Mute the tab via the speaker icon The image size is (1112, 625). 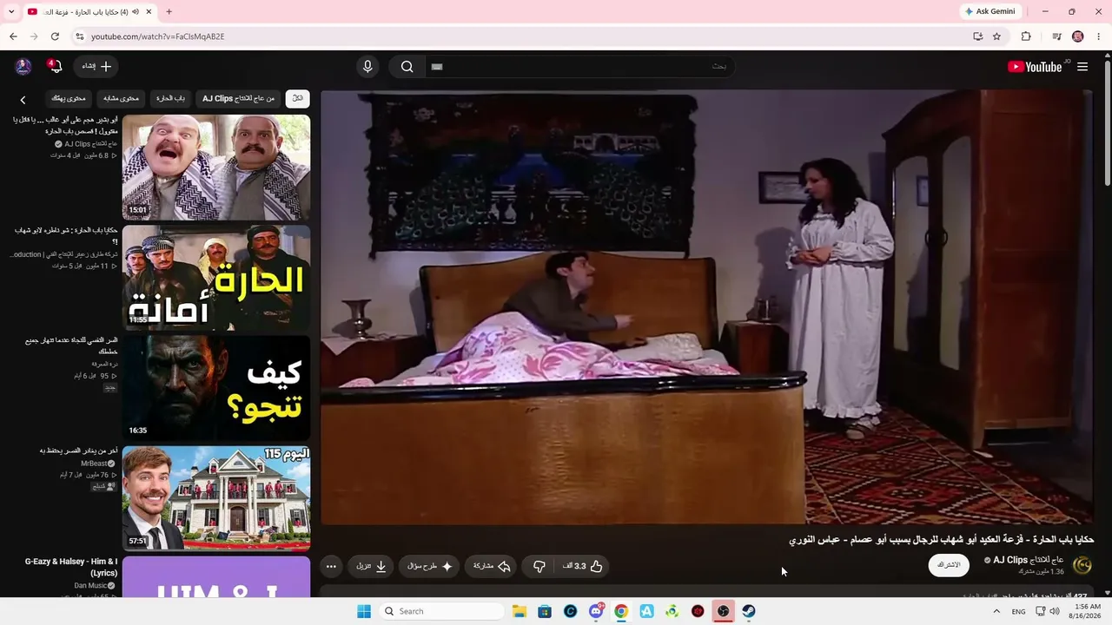pyautogui.click(x=136, y=11)
